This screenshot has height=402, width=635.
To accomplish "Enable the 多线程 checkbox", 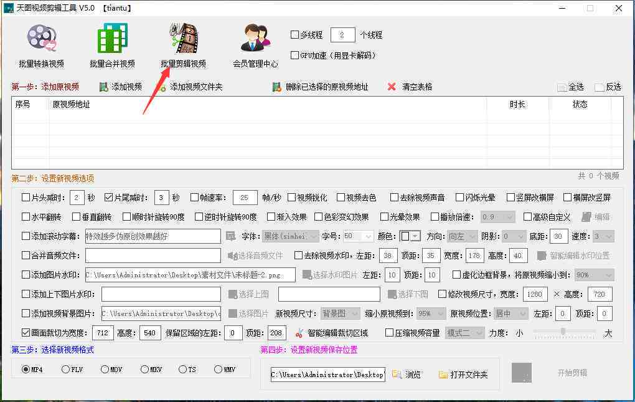I will pos(295,35).
